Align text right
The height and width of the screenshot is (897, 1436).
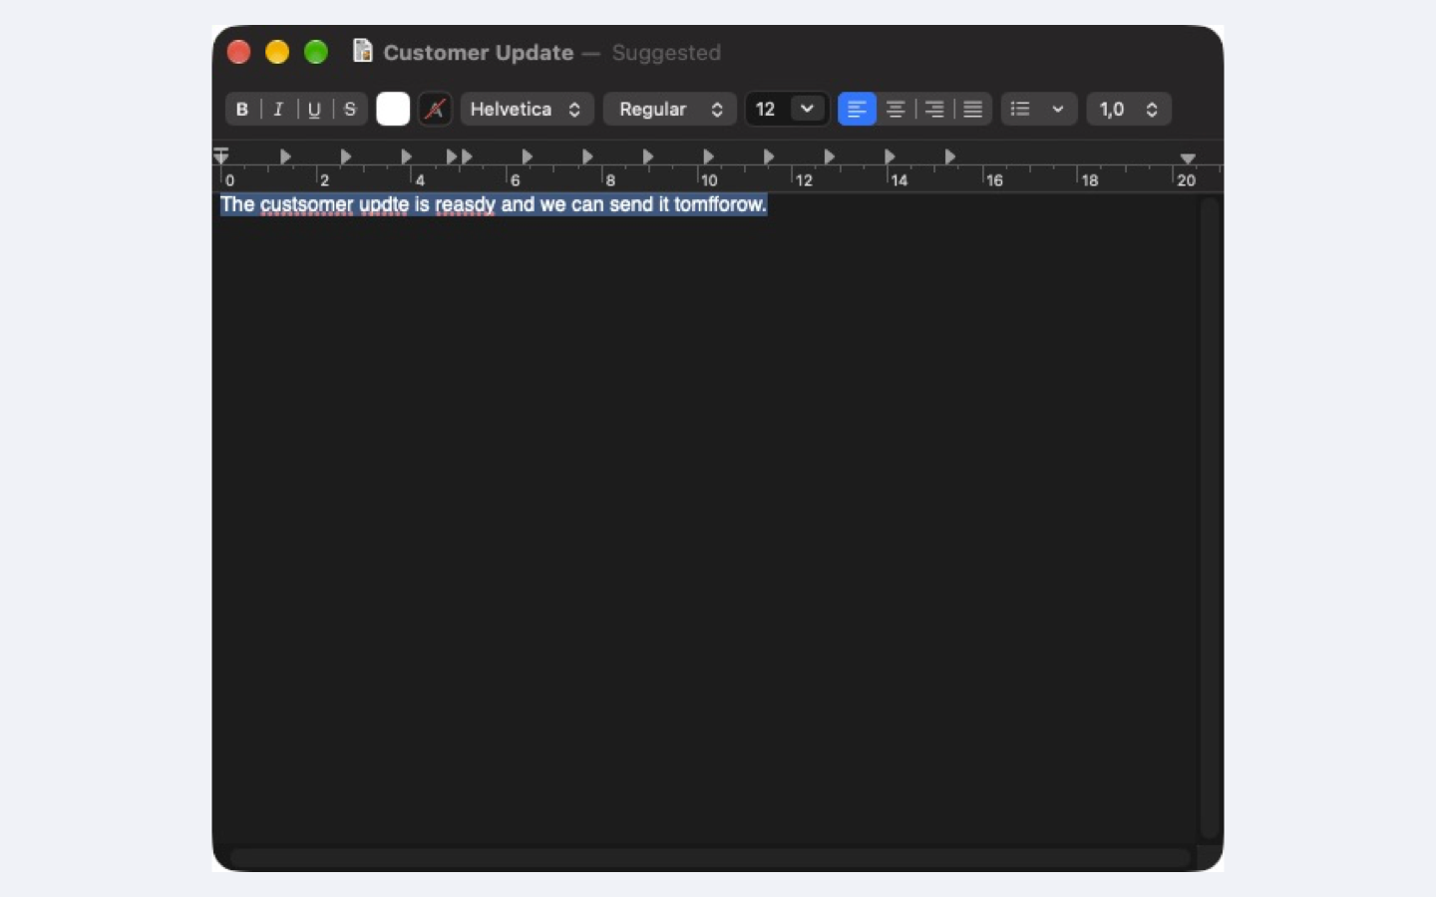[934, 110]
